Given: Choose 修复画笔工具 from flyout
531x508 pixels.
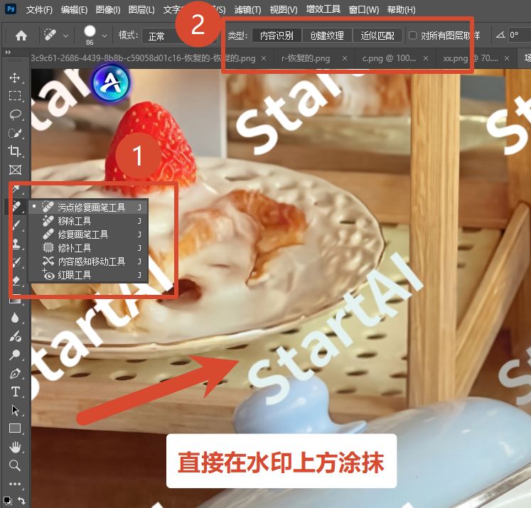Looking at the screenshot, I should coord(88,234).
